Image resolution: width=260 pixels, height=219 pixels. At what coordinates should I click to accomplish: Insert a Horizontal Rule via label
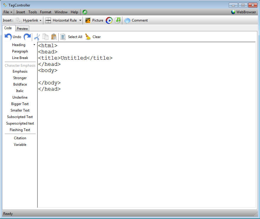coord(65,20)
